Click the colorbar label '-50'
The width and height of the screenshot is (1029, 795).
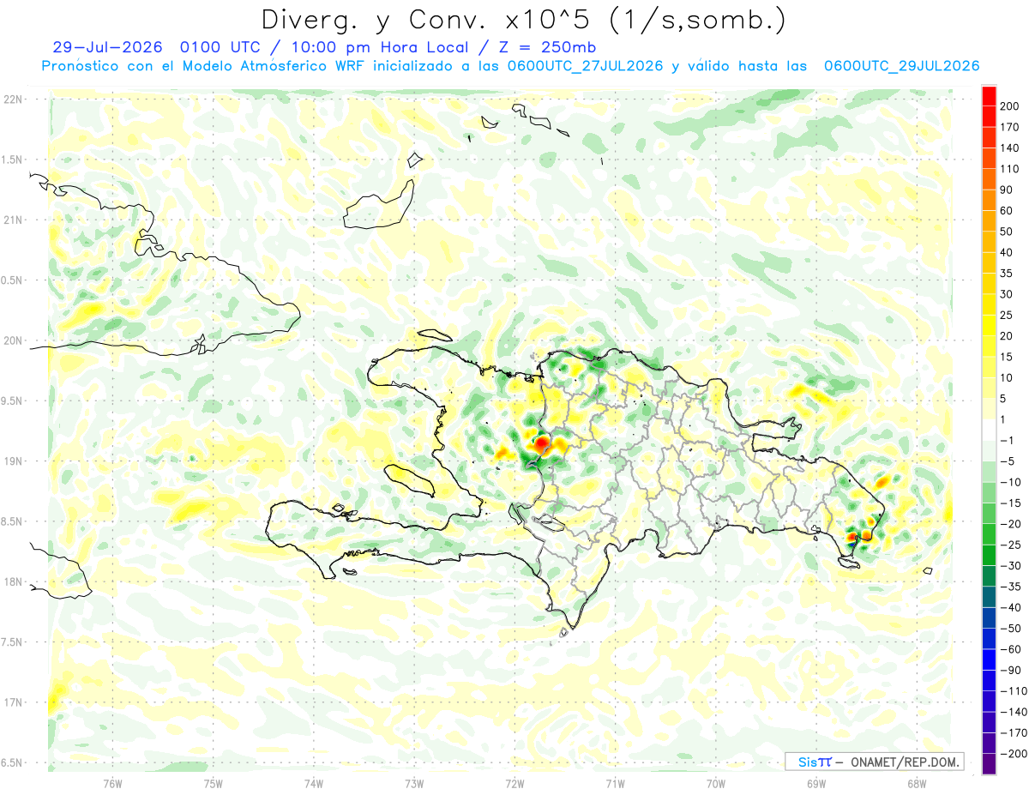coord(1009,629)
